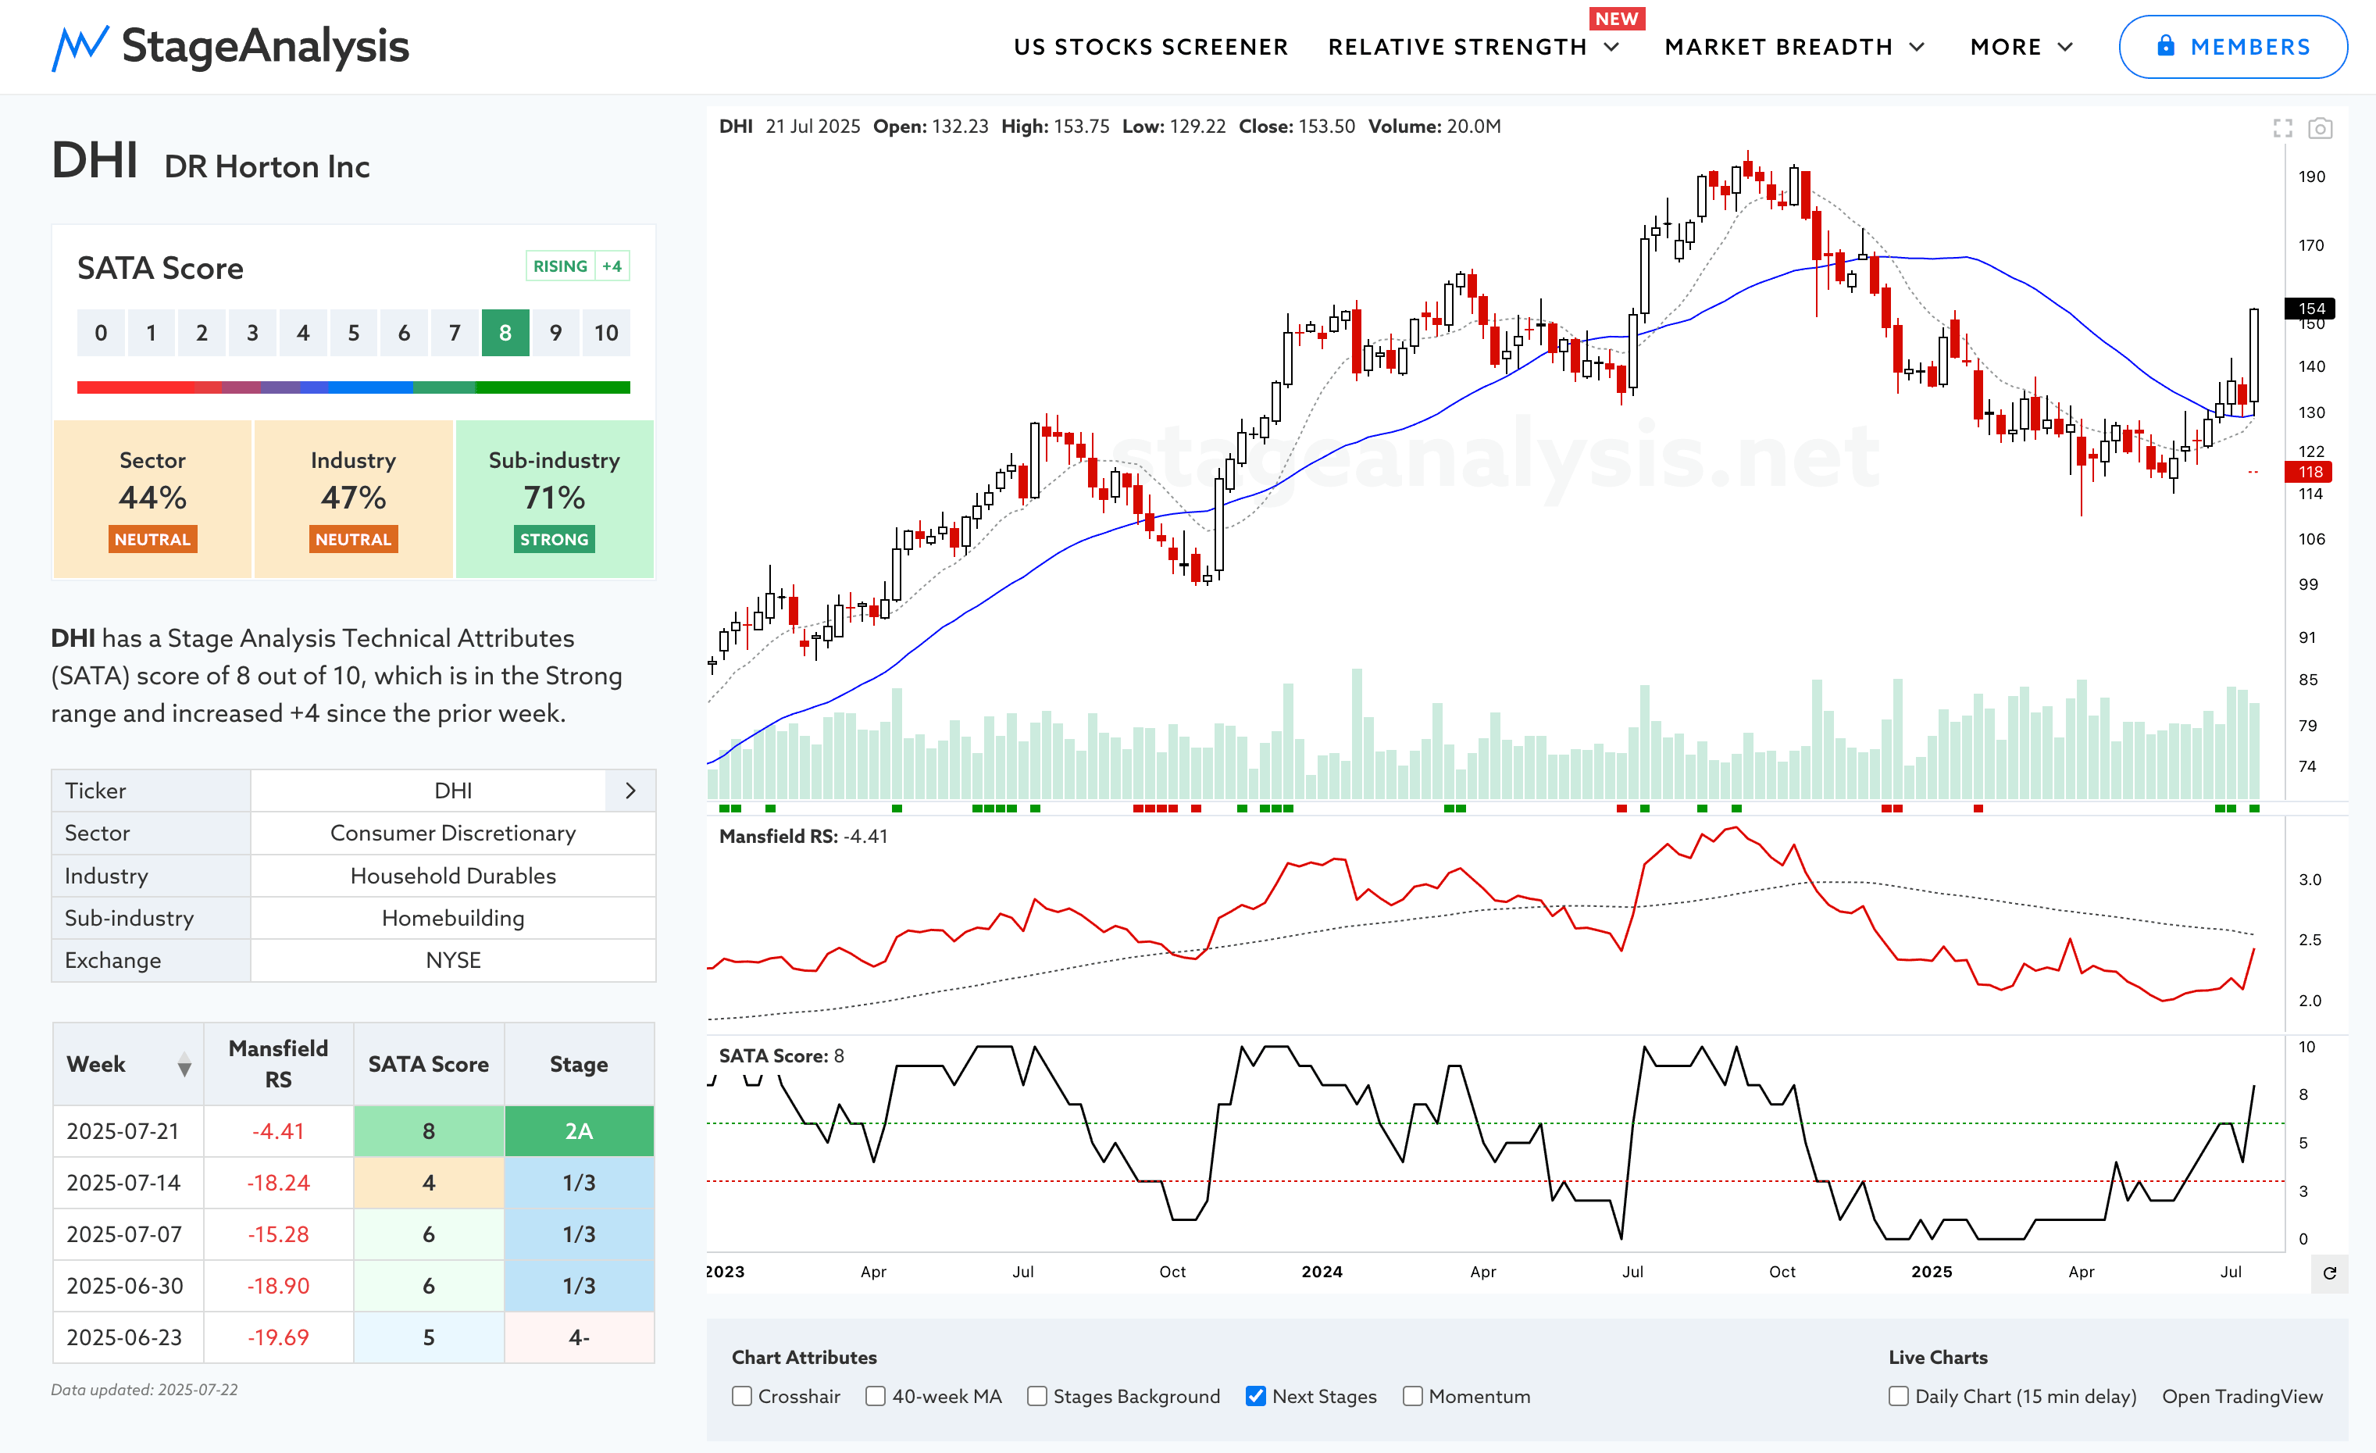Click the Mansfield RS: -4.41 chart label
The width and height of the screenshot is (2376, 1453).
(803, 836)
